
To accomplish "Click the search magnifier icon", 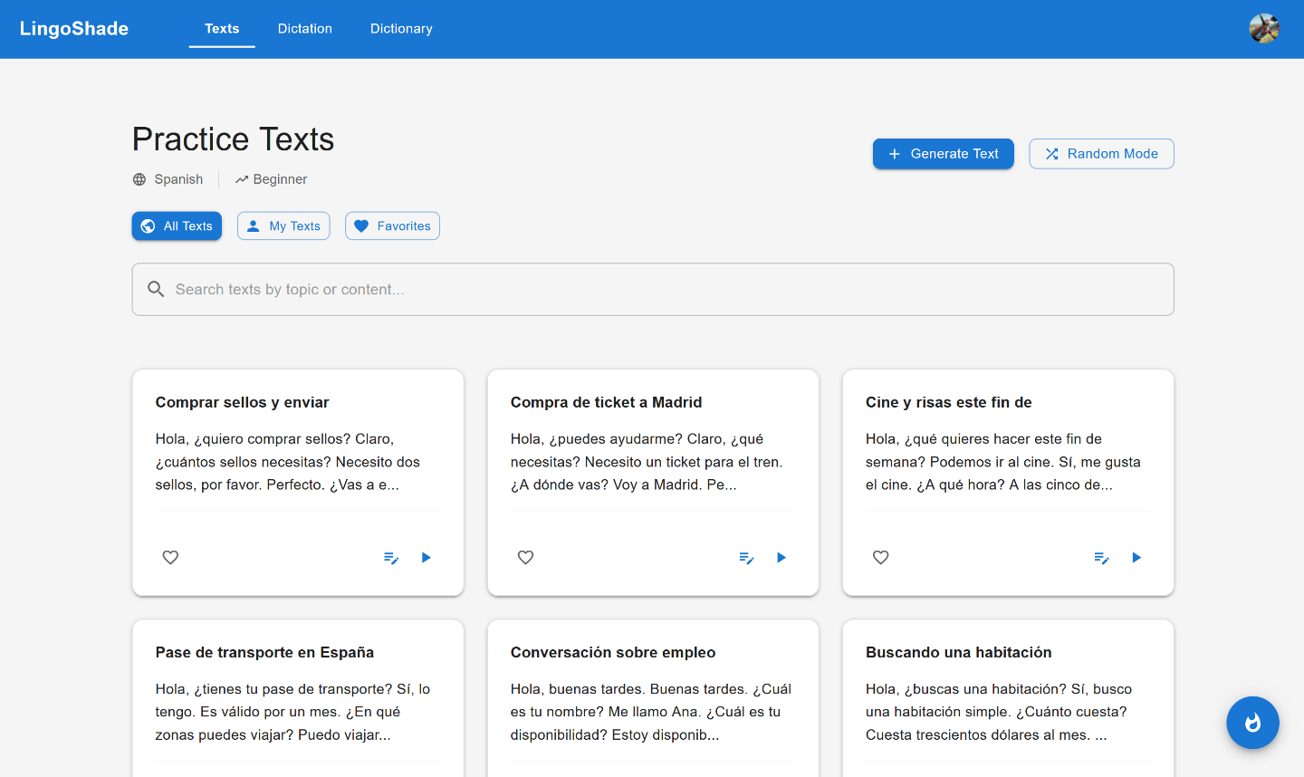I will pyautogui.click(x=156, y=289).
